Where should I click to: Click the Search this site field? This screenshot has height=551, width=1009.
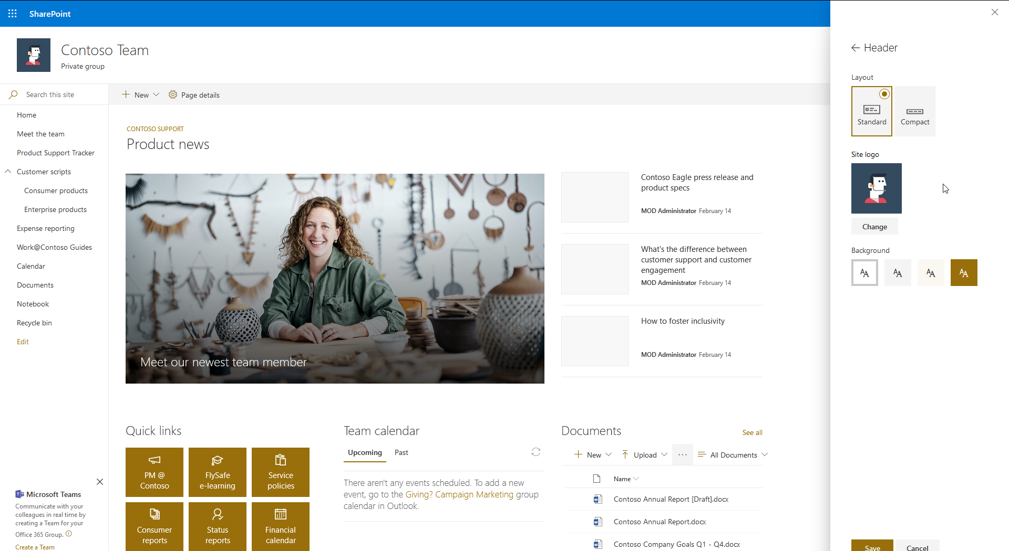coord(54,94)
